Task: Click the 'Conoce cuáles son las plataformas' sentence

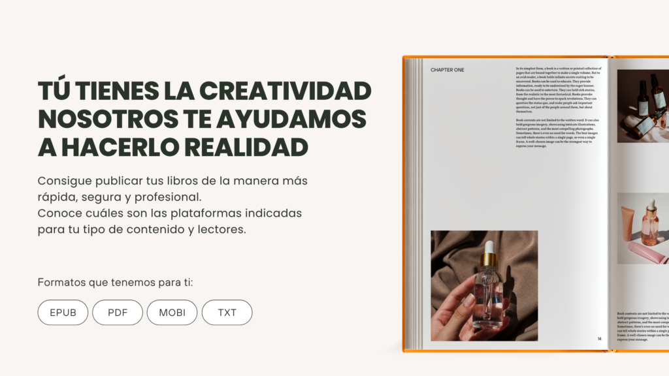Action: point(170,221)
